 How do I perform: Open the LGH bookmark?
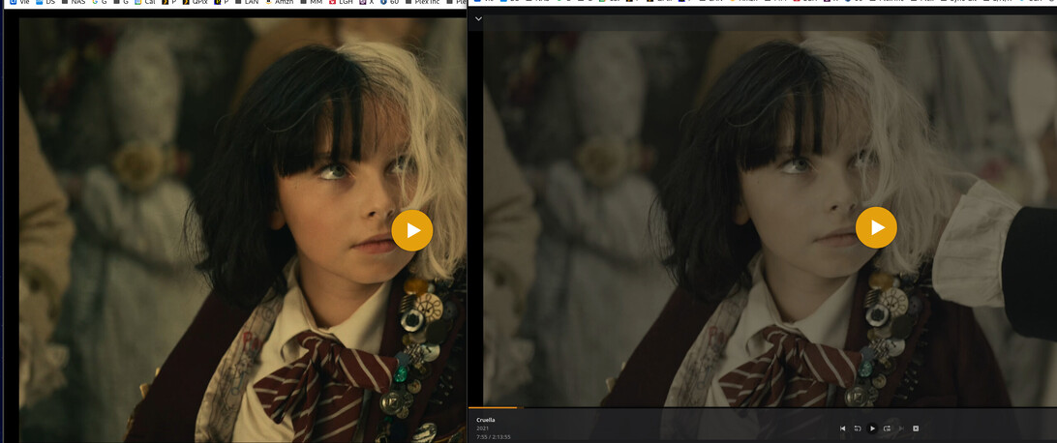(341, 2)
